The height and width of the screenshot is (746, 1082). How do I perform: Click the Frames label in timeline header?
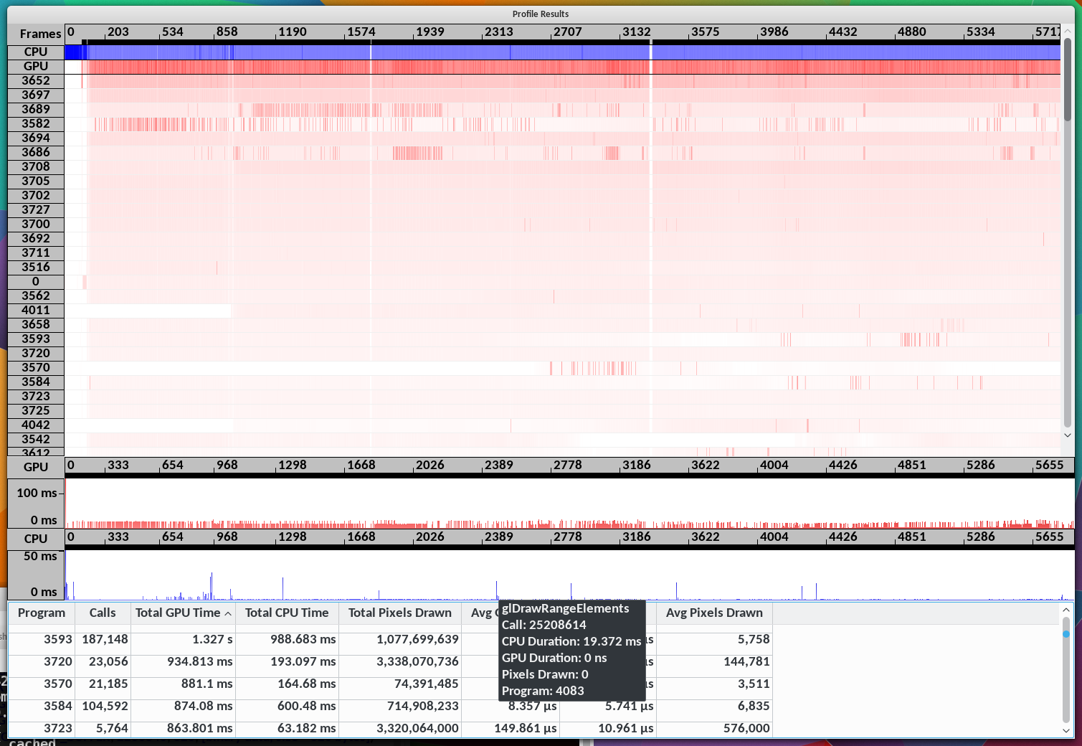[x=39, y=34]
